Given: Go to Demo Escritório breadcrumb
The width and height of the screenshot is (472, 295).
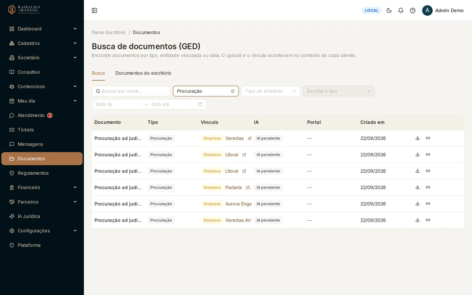Looking at the screenshot, I should pos(108,32).
